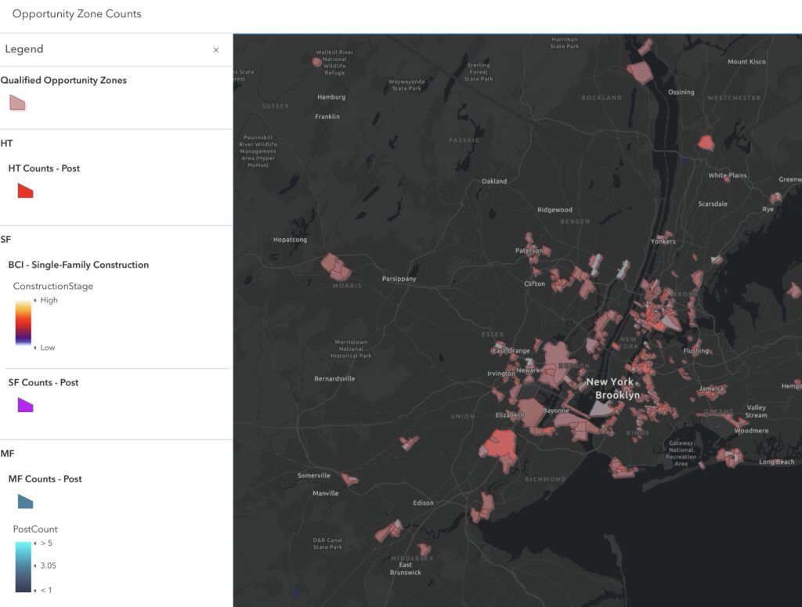802x607 pixels.
Task: Click the red HT Counts symbol
Action: 25,191
